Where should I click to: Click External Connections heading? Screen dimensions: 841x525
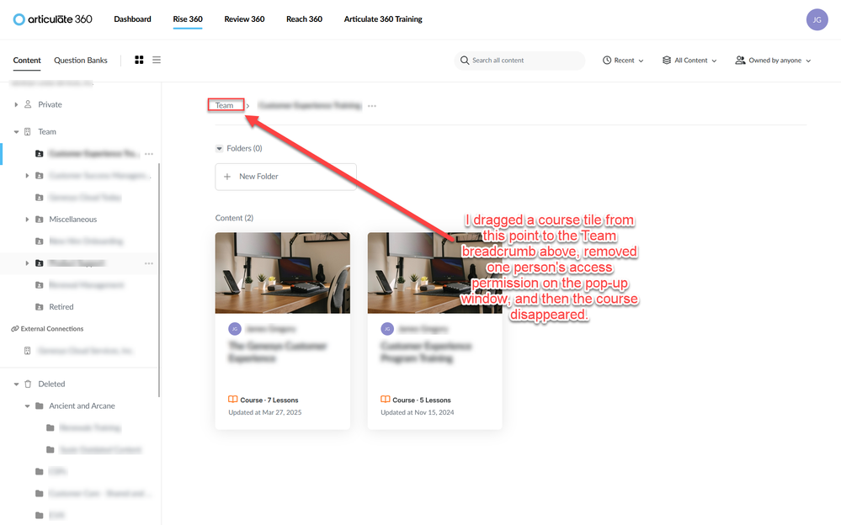tap(52, 329)
